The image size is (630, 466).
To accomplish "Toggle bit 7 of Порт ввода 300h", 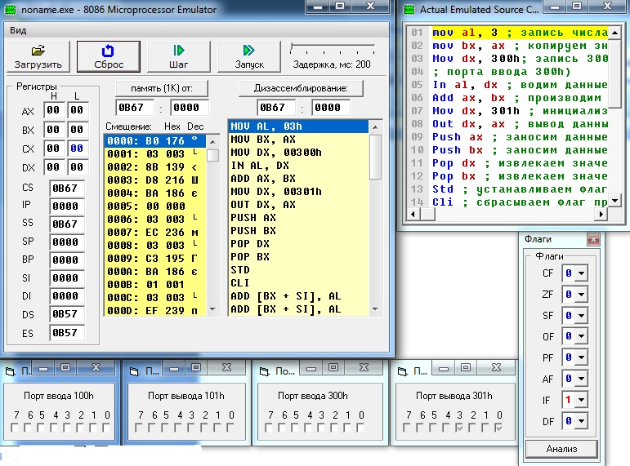I will pyautogui.click(x=269, y=428).
